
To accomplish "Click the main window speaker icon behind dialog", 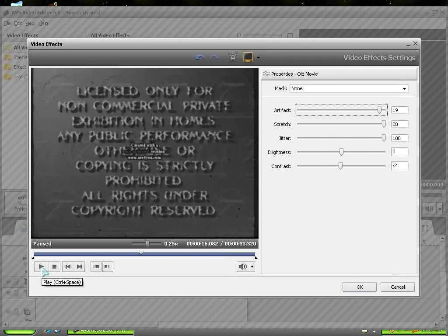I will point(429,209).
